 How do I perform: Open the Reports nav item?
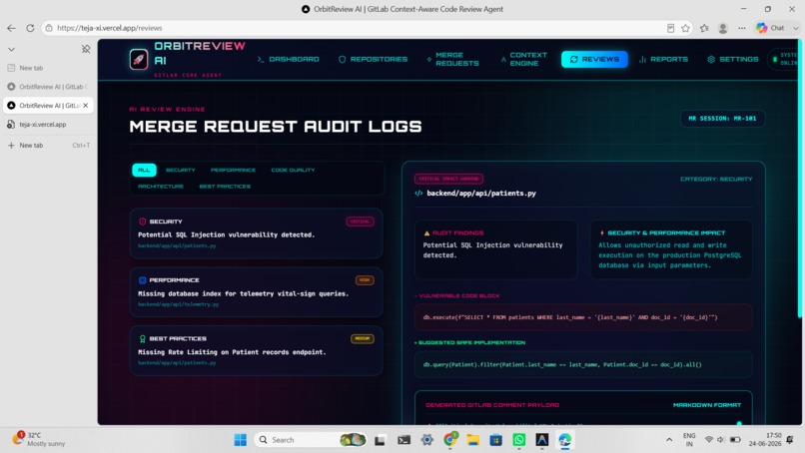[x=663, y=60]
